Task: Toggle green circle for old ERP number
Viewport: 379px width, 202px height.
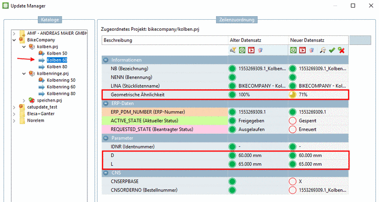Action: click(232, 112)
